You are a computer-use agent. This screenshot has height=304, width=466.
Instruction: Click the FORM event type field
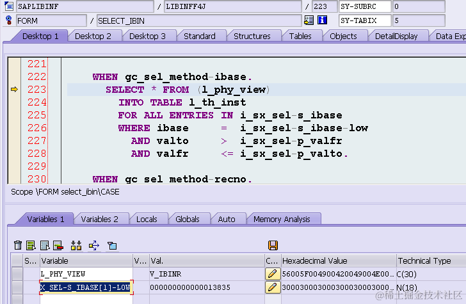tap(51, 20)
